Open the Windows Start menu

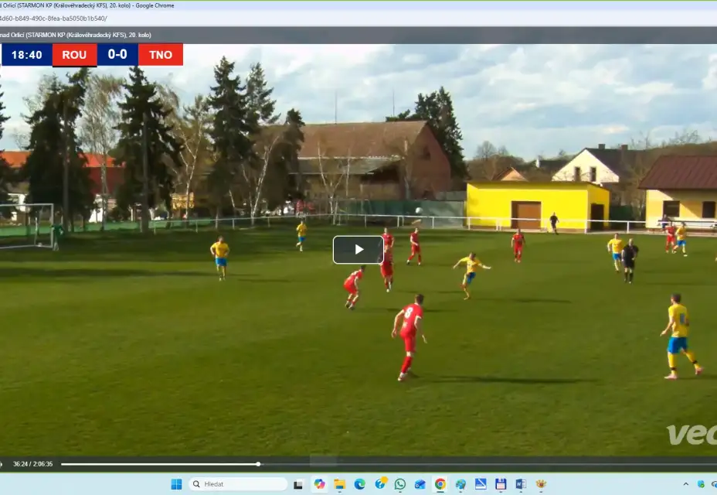click(176, 483)
